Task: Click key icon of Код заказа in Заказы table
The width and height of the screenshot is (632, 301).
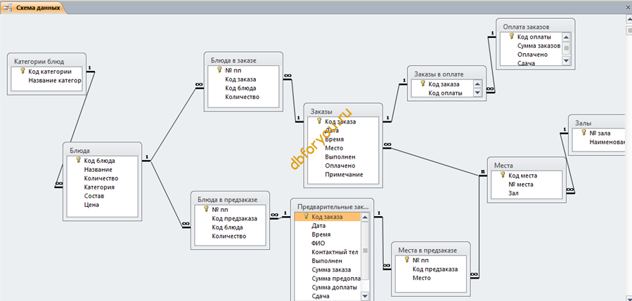Action: 319,121
